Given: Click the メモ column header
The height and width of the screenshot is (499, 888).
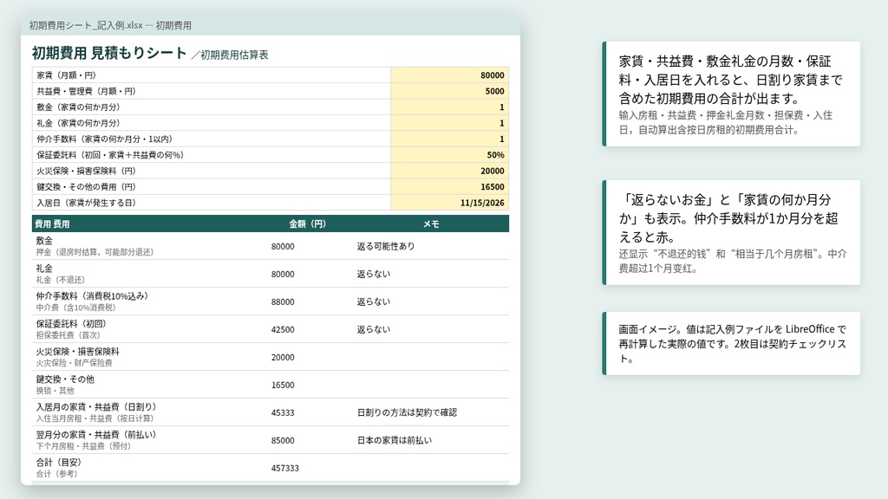Looking at the screenshot, I should pos(432,224).
